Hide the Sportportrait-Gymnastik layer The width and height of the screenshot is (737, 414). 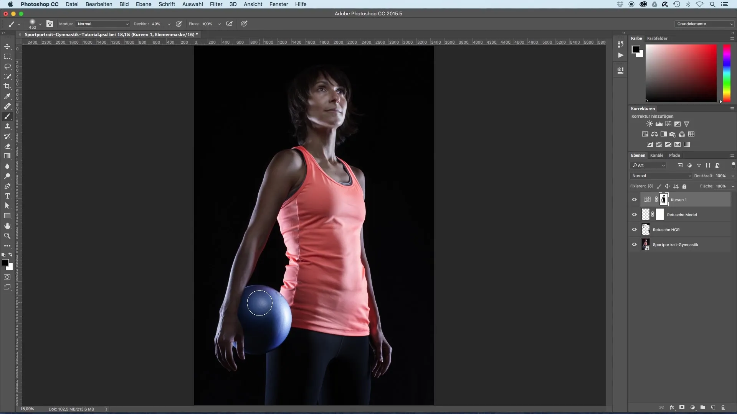tap(634, 245)
